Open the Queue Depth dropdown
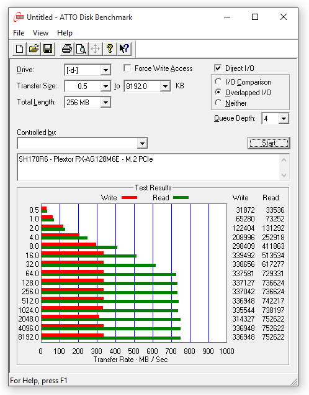 point(284,118)
